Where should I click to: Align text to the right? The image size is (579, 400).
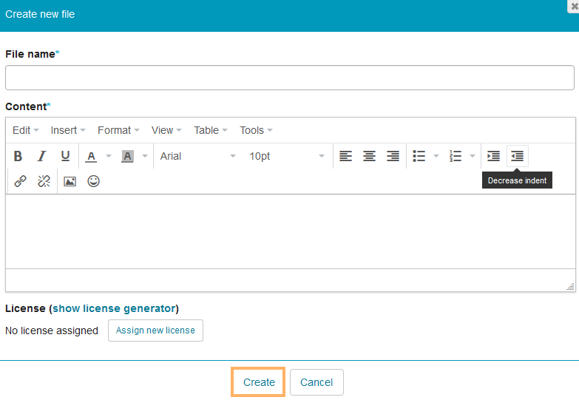pos(393,156)
